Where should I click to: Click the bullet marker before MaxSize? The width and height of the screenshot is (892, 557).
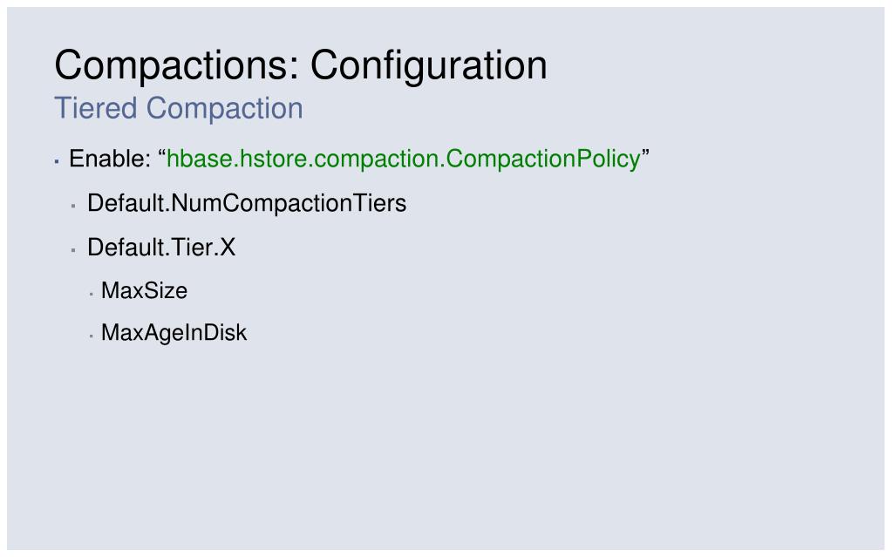point(91,294)
